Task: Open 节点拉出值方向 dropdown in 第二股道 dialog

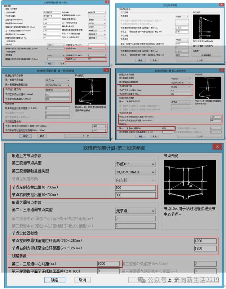Action: [181, 86]
